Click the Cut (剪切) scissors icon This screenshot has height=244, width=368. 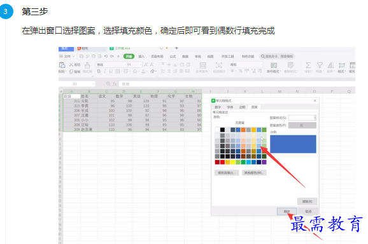click(x=71, y=64)
